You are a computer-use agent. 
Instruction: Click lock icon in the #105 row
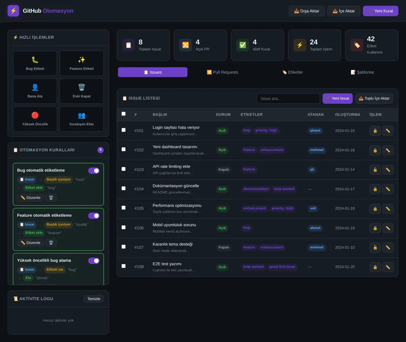375,208
